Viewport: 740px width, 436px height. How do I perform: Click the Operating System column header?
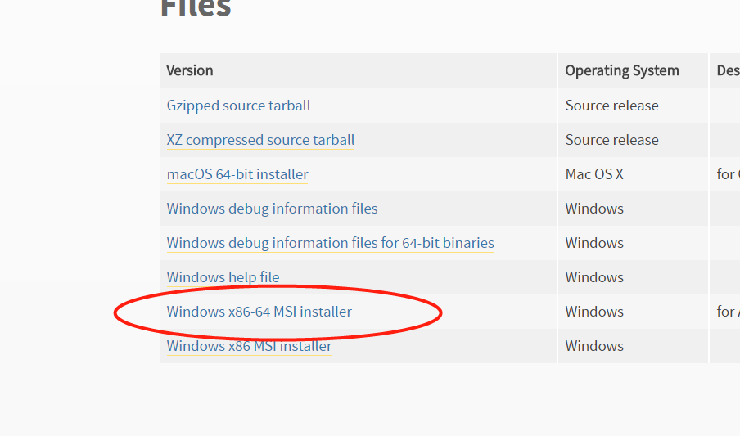pyautogui.click(x=622, y=70)
